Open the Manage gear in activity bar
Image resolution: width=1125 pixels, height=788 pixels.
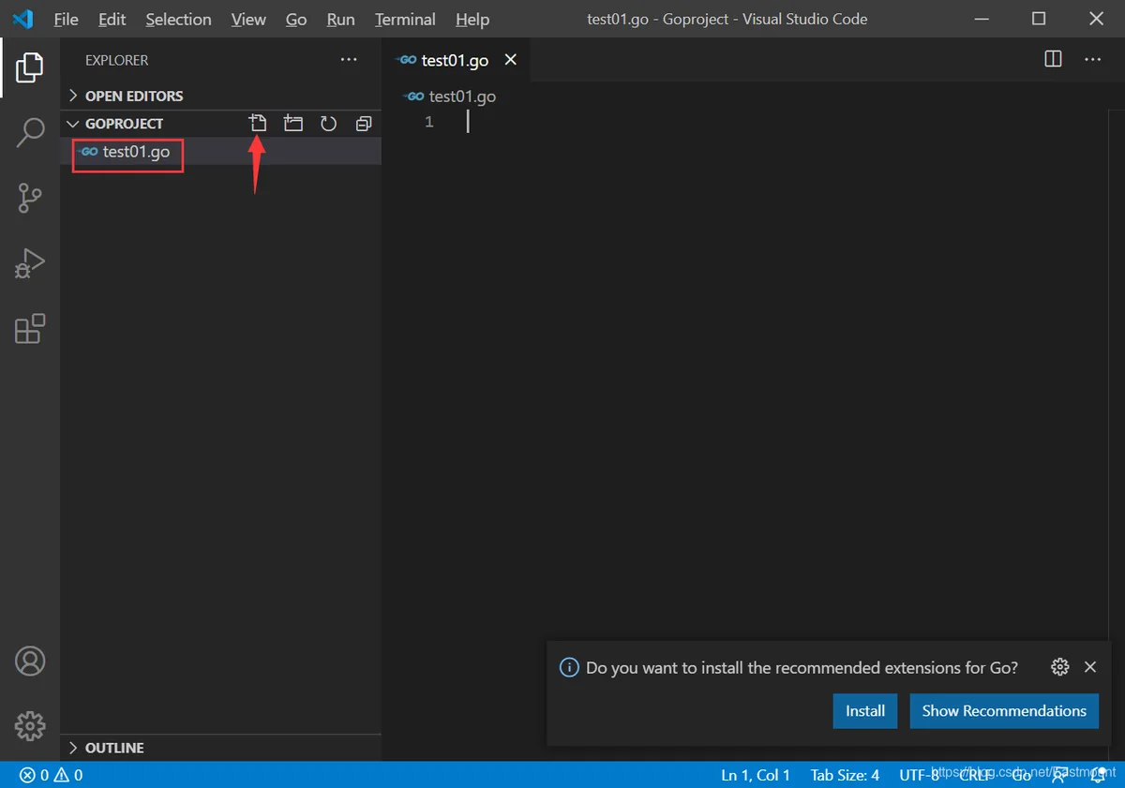pos(30,726)
